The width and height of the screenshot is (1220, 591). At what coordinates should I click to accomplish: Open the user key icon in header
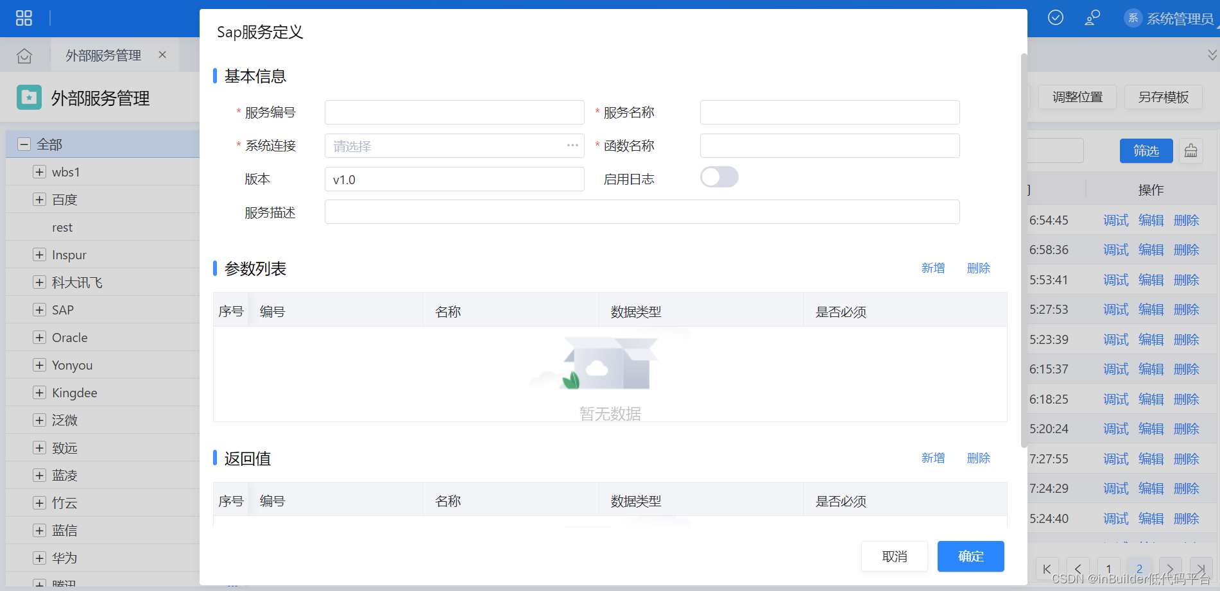(1092, 17)
